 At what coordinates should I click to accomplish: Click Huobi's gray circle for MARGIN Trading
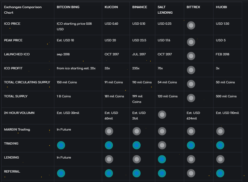tap(220, 131)
